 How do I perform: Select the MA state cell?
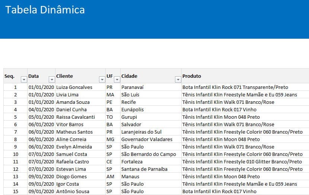pos(113,95)
